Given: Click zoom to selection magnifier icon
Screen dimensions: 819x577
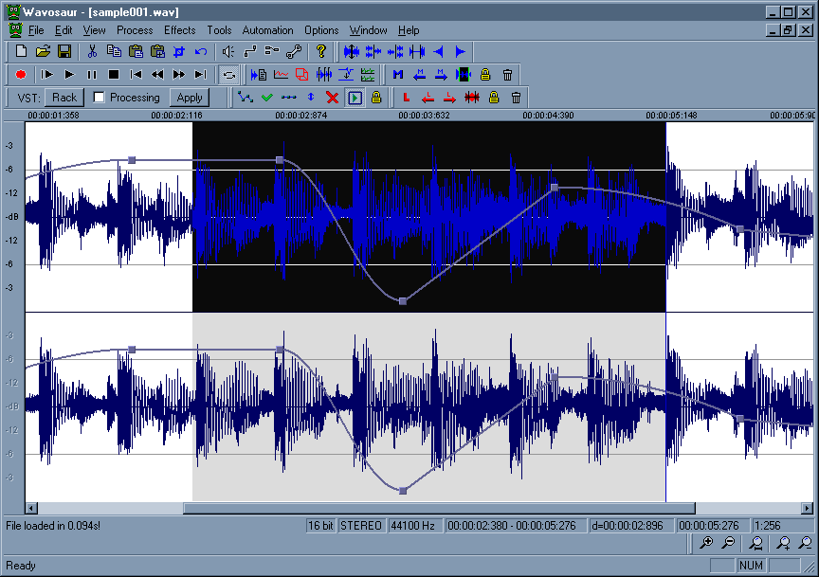Looking at the screenshot, I should [755, 543].
